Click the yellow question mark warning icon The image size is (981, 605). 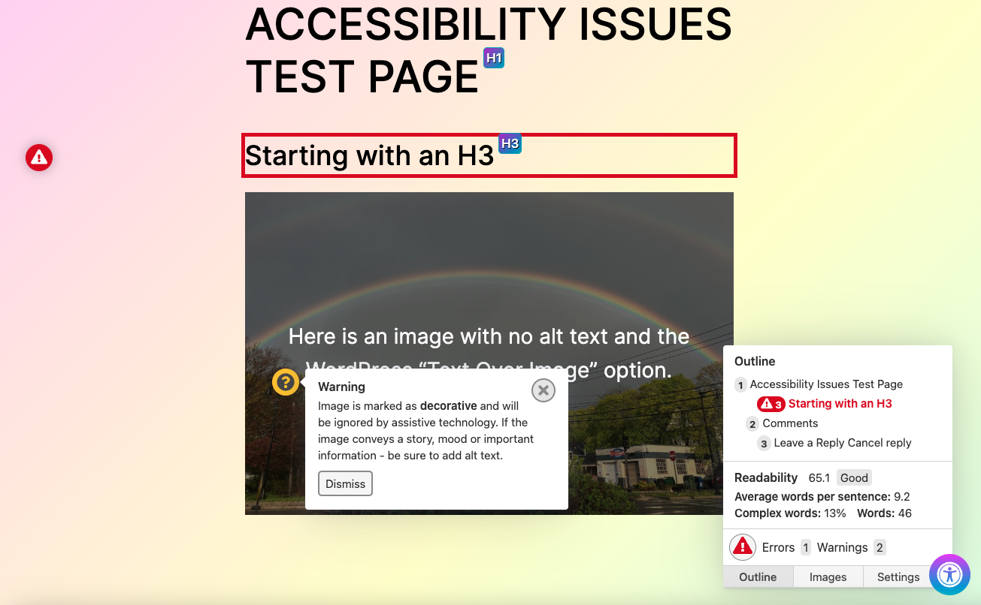pyautogui.click(x=286, y=382)
